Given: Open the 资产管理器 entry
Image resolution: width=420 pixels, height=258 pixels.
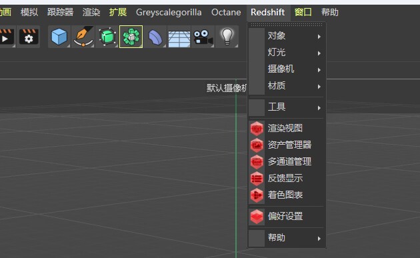Looking at the screenshot, I should coord(287,145).
